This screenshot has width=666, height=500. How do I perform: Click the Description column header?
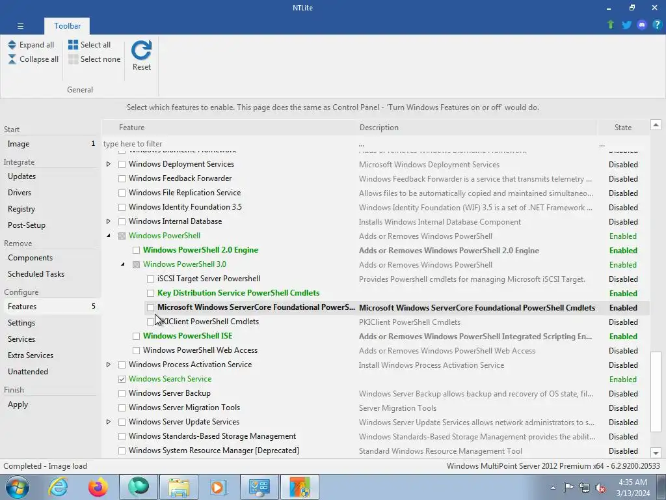pos(477,128)
